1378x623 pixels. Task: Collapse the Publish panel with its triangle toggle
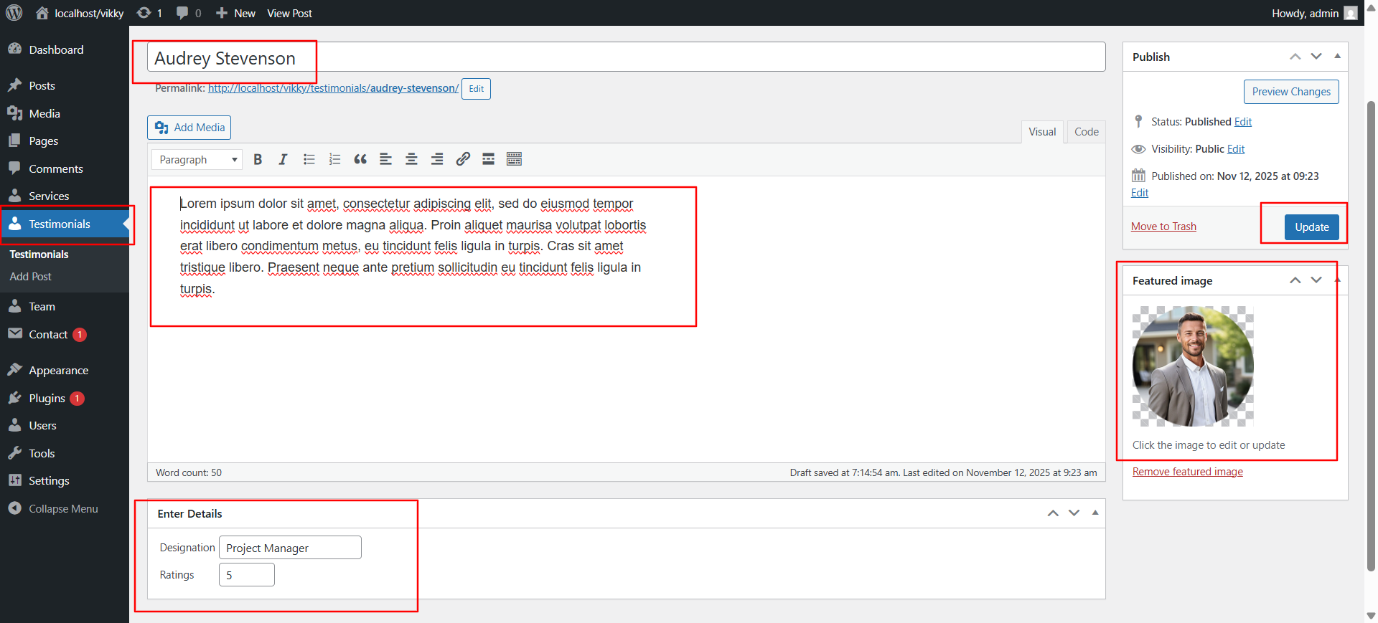click(1337, 56)
